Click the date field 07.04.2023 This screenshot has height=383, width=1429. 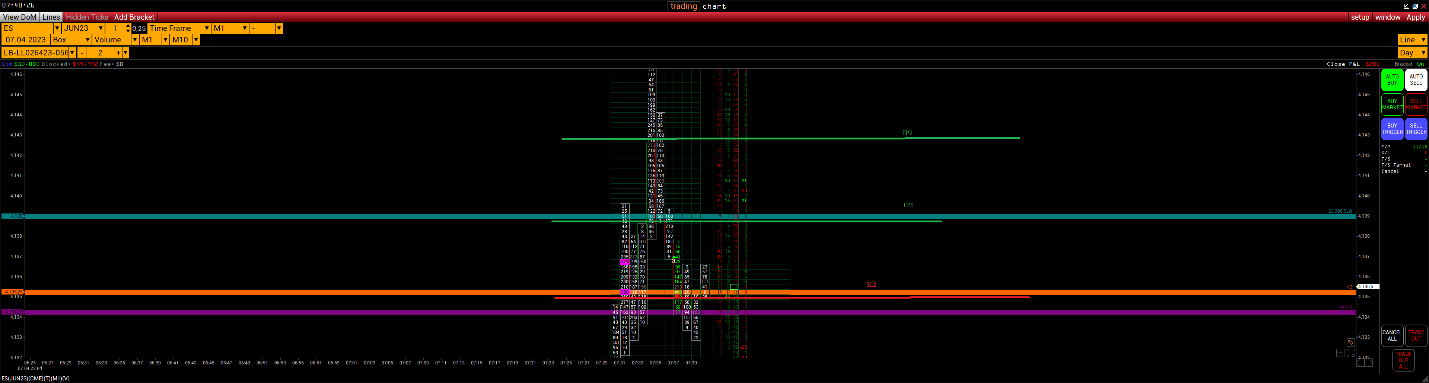(26, 40)
